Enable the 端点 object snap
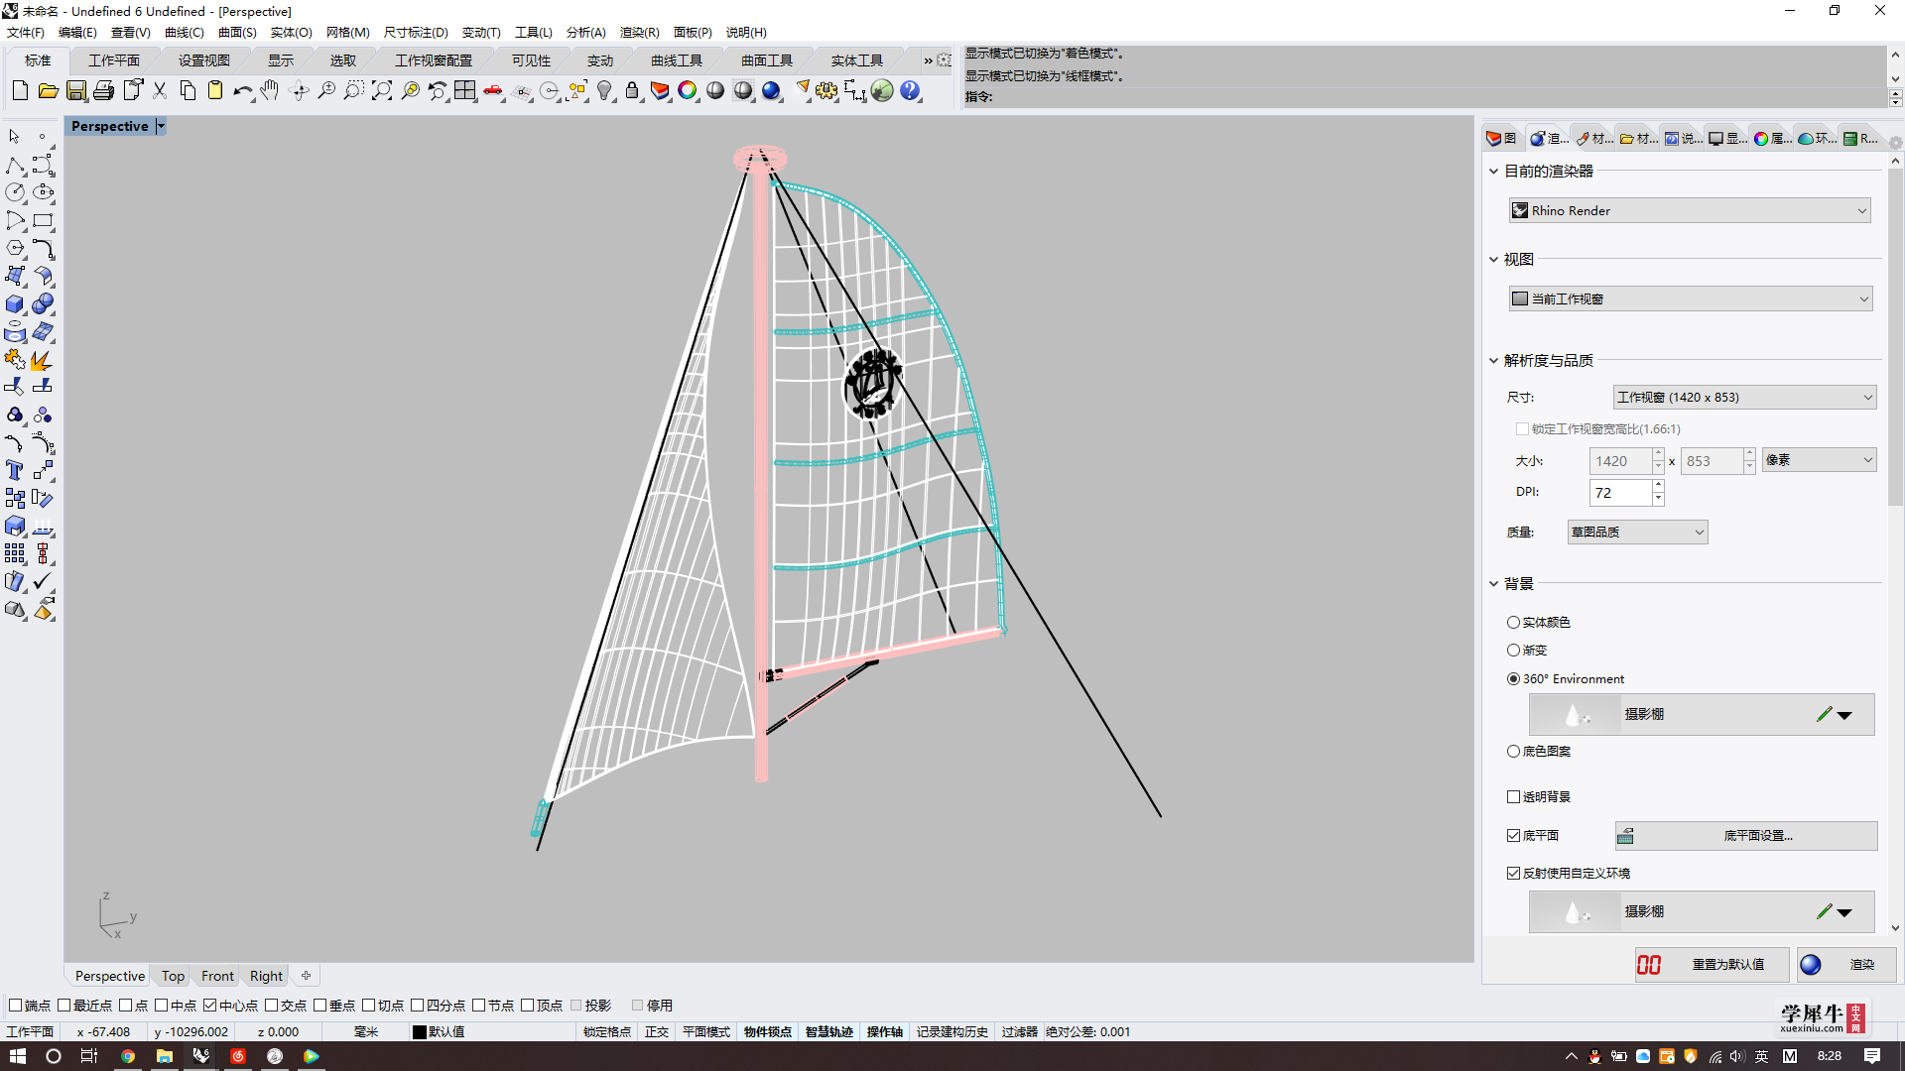Screen dimensions: 1905x1071 tap(15, 1006)
